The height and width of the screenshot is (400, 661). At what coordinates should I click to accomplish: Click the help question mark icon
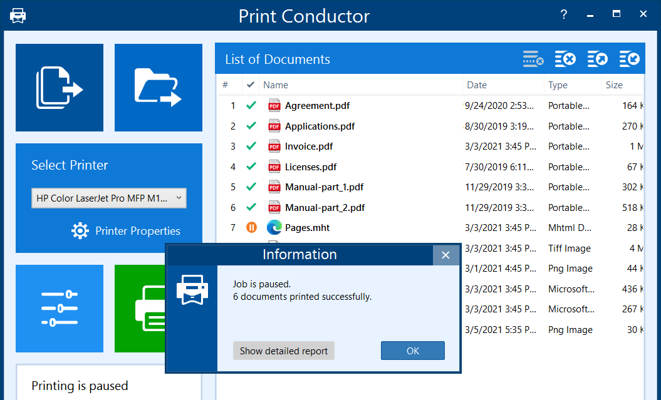pyautogui.click(x=564, y=14)
